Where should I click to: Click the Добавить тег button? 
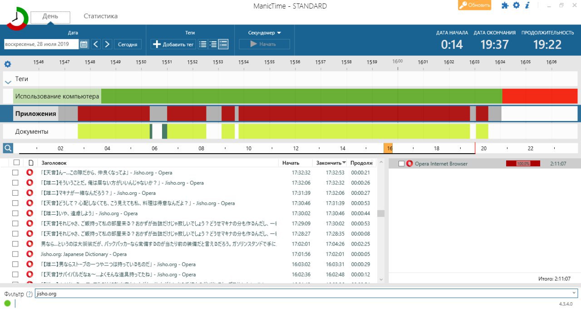point(173,44)
